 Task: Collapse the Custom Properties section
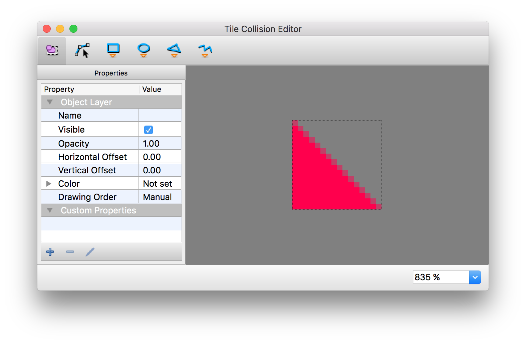point(50,210)
